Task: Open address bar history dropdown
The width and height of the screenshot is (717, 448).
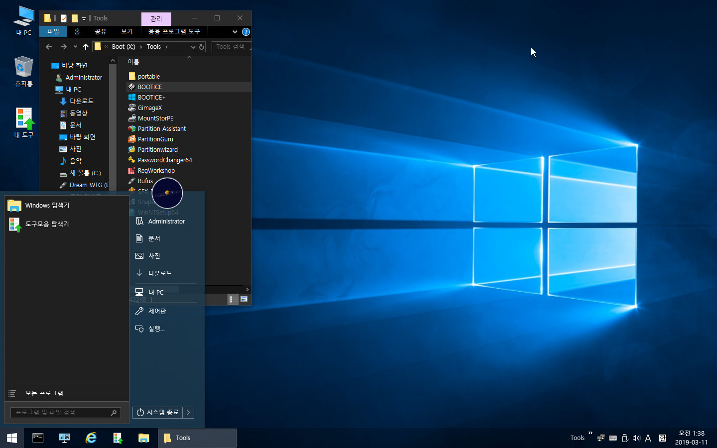Action: 193,47
